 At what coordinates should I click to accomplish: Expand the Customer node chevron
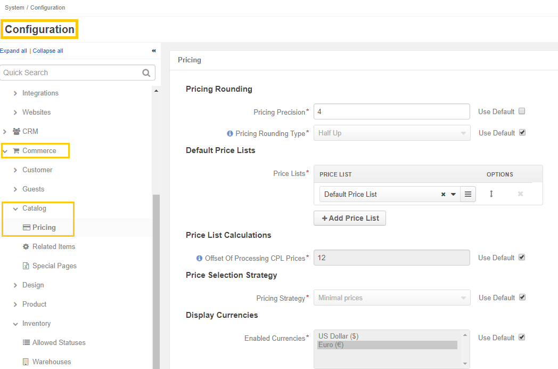pos(15,170)
